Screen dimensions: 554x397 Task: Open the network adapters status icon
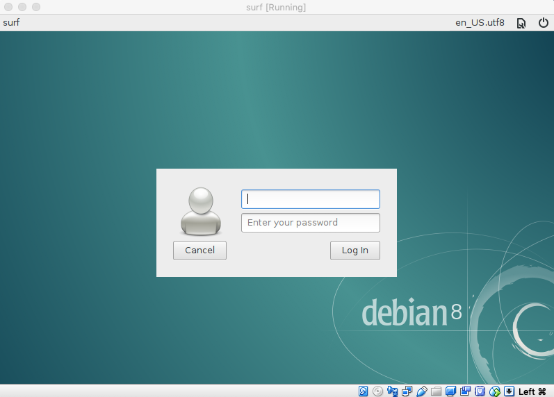pos(407,391)
